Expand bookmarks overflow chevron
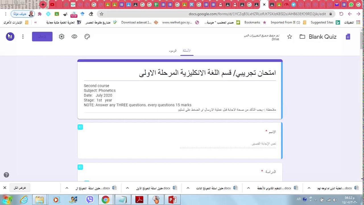 click(36, 22)
